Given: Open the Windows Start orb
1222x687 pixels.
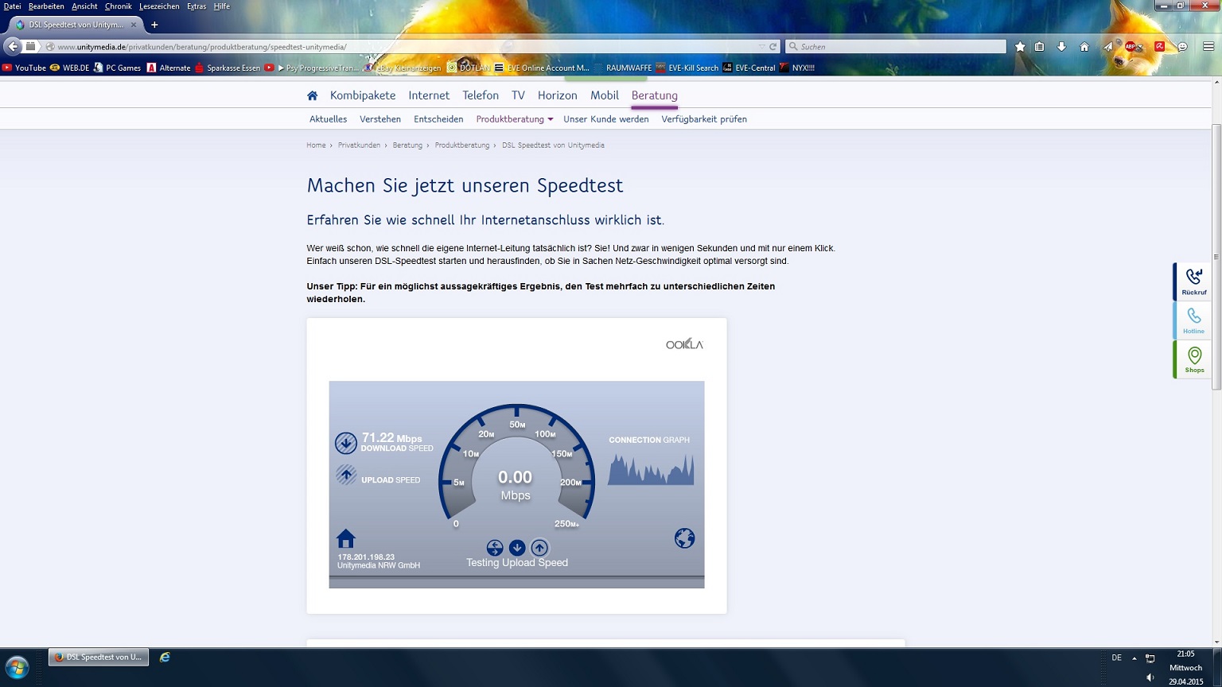Looking at the screenshot, I should pyautogui.click(x=17, y=666).
